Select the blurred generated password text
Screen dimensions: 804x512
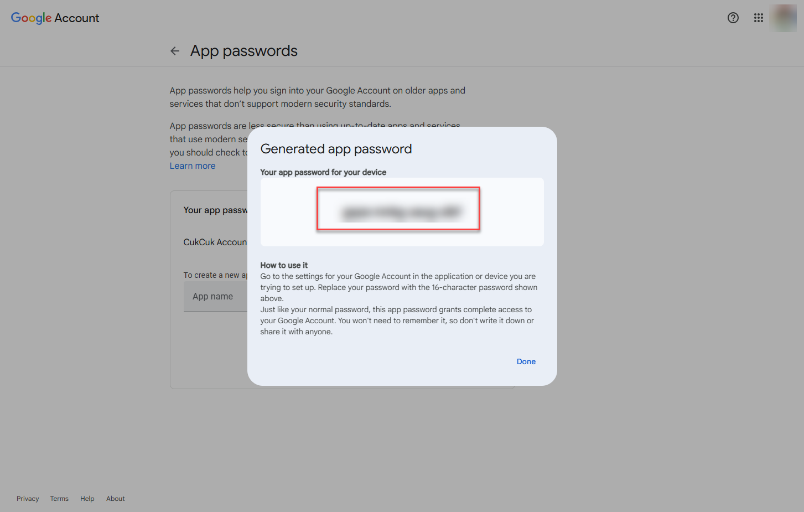(402, 213)
